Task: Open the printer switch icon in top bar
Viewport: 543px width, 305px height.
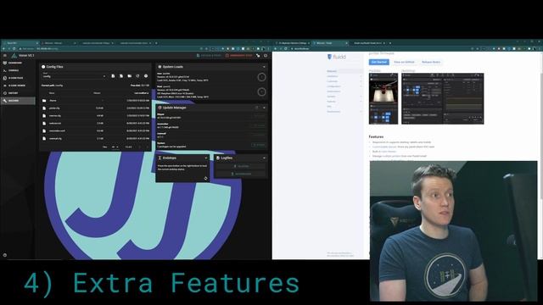Action: coord(258,55)
